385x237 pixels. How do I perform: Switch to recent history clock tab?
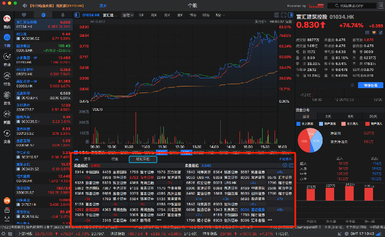pyautogui.click(x=44, y=15)
